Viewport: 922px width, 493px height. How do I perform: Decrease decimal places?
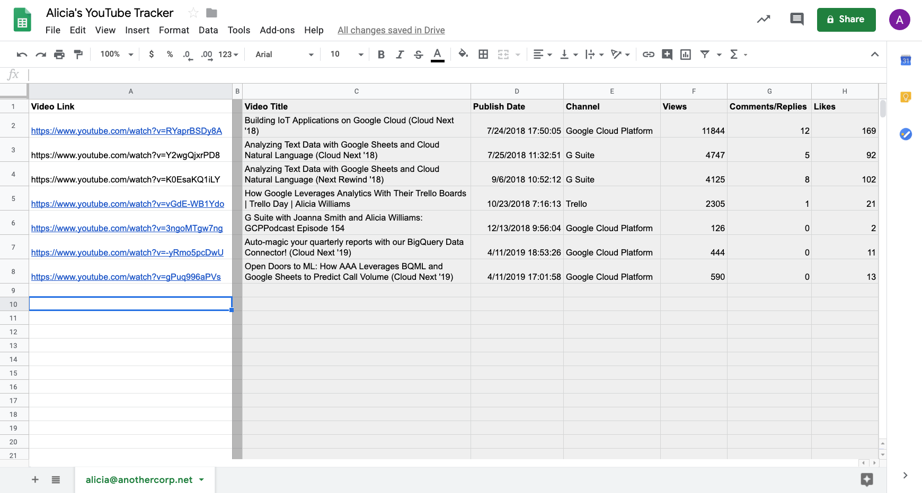(188, 54)
